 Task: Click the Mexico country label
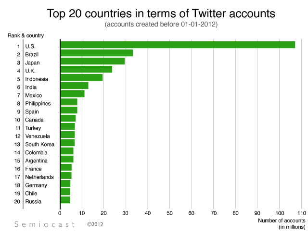(33, 95)
